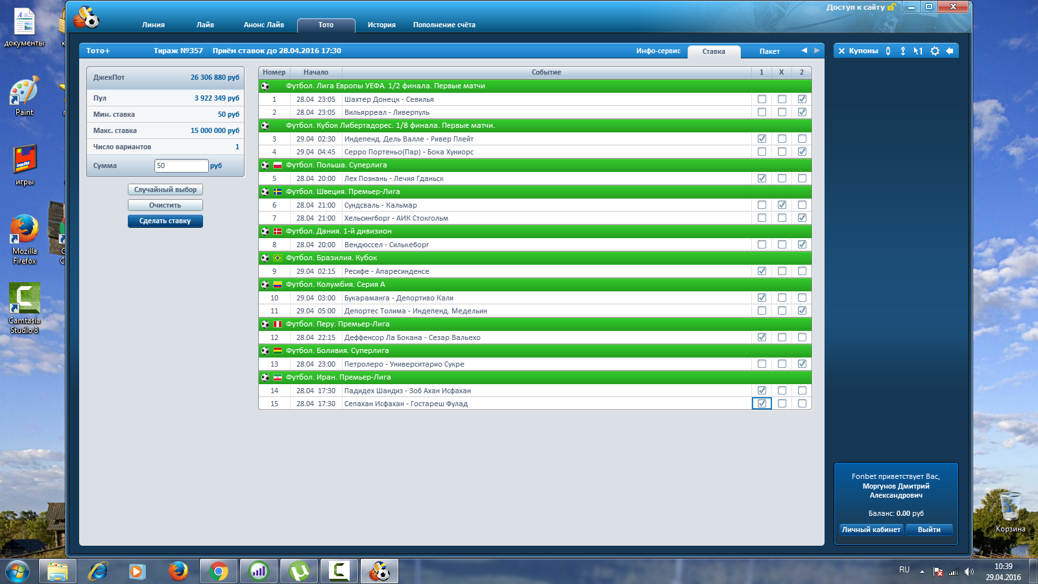The width and height of the screenshot is (1038, 584).
Task: Open the network status tray icon
Action: [x=954, y=572]
